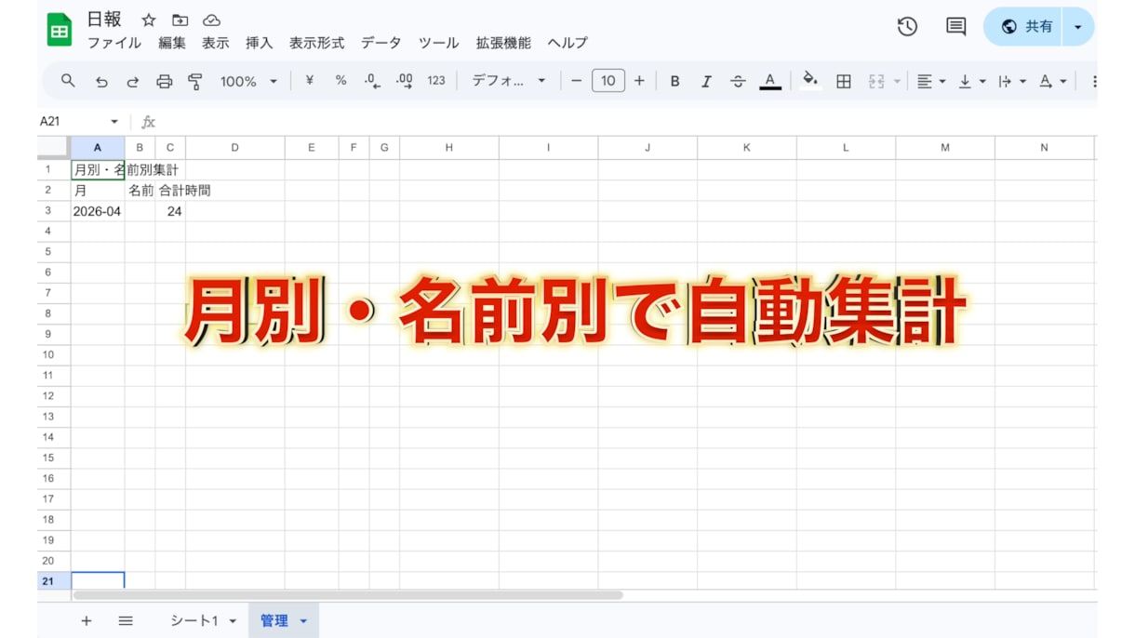
Task: Open the font family dropdown デフォ...
Action: 508,81
